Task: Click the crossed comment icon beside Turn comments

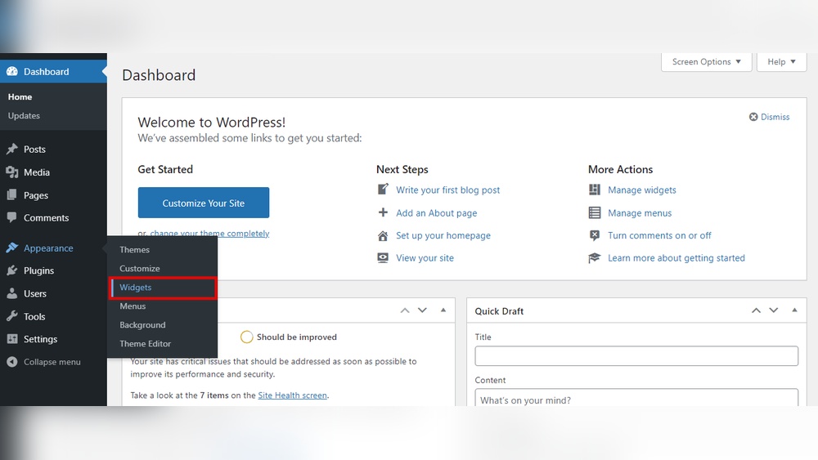Action: click(x=595, y=235)
